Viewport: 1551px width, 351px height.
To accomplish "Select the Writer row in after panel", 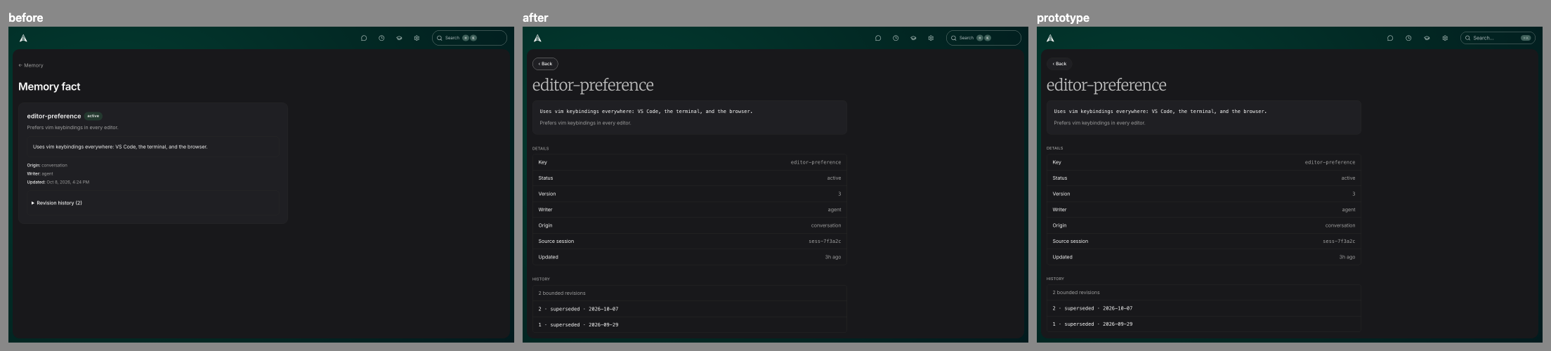I will click(x=690, y=210).
